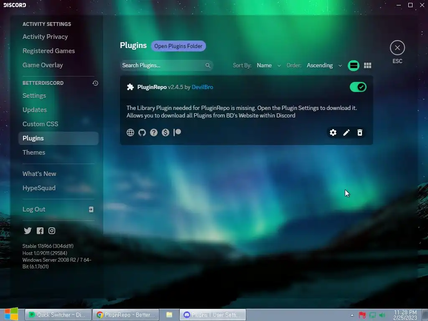Click volume speaker tray icon
The height and width of the screenshot is (321, 428).
point(382,315)
